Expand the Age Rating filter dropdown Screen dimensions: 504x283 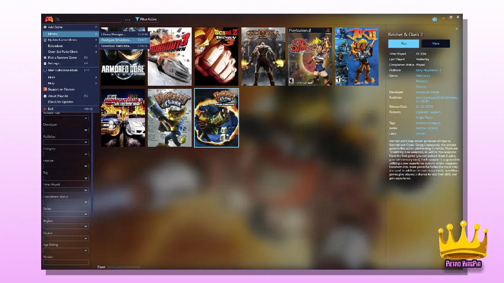66,251
